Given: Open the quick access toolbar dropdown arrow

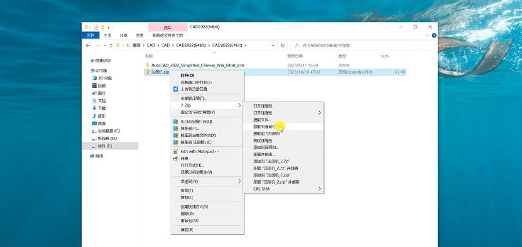Looking at the screenshot, I should coord(109,27).
